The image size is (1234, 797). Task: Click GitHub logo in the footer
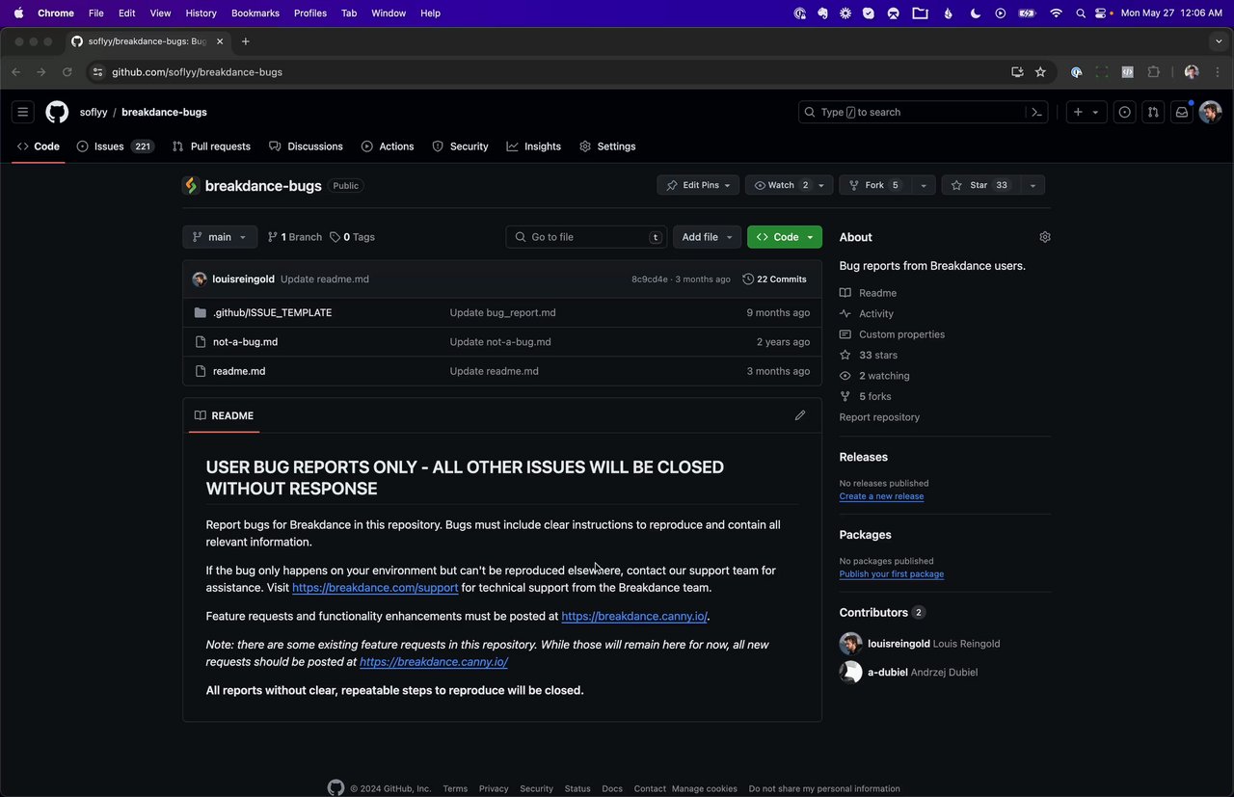pyautogui.click(x=335, y=787)
